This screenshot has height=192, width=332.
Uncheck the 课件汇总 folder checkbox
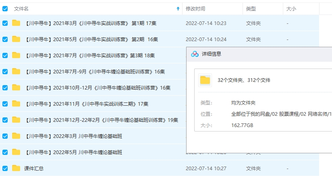click(5, 168)
